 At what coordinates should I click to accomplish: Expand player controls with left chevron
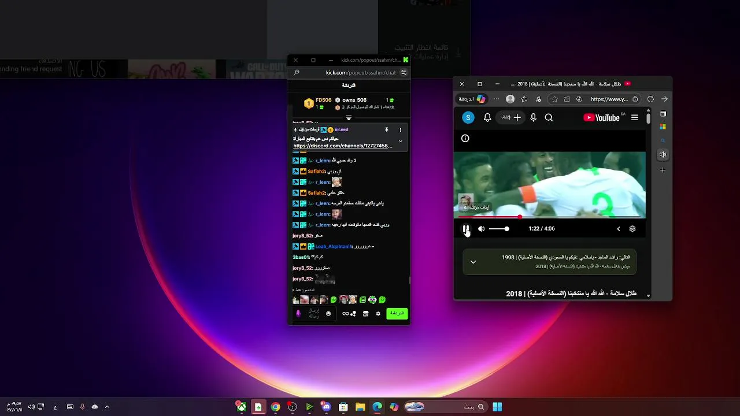618,229
